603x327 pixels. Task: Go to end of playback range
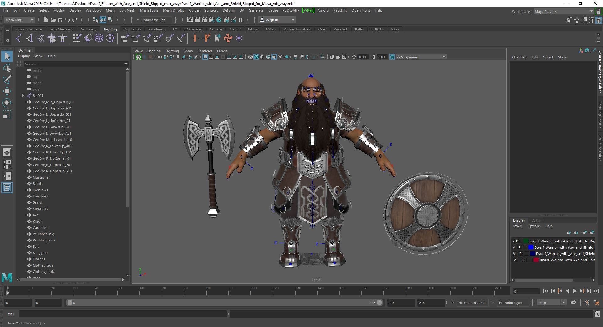[596, 291]
